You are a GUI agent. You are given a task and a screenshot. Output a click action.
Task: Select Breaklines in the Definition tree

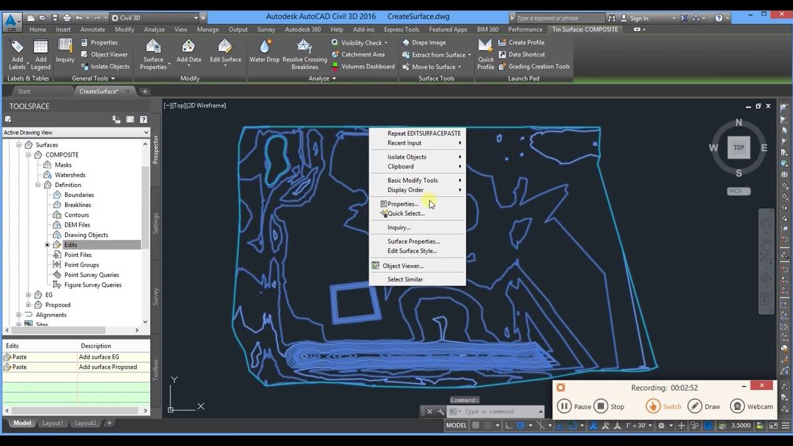pyautogui.click(x=77, y=205)
